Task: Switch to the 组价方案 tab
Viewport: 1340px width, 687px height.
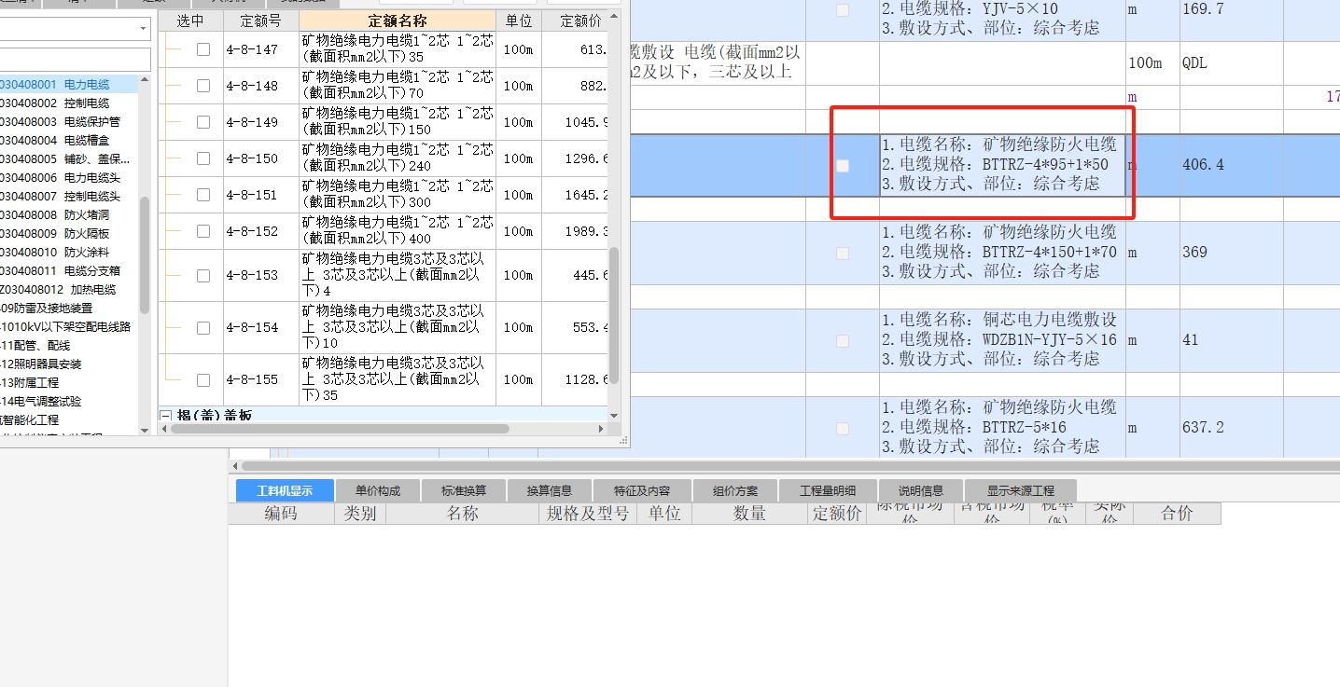Action: pyautogui.click(x=735, y=490)
